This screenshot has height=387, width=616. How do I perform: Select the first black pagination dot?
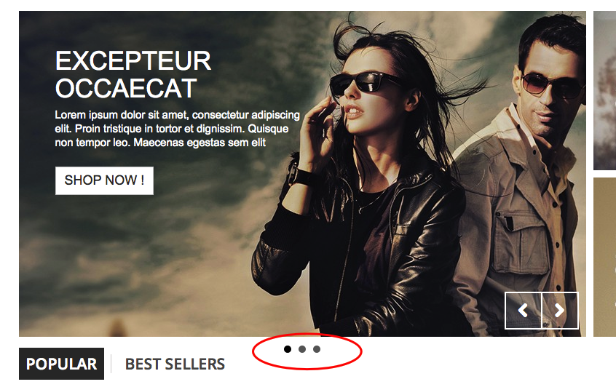[288, 349]
